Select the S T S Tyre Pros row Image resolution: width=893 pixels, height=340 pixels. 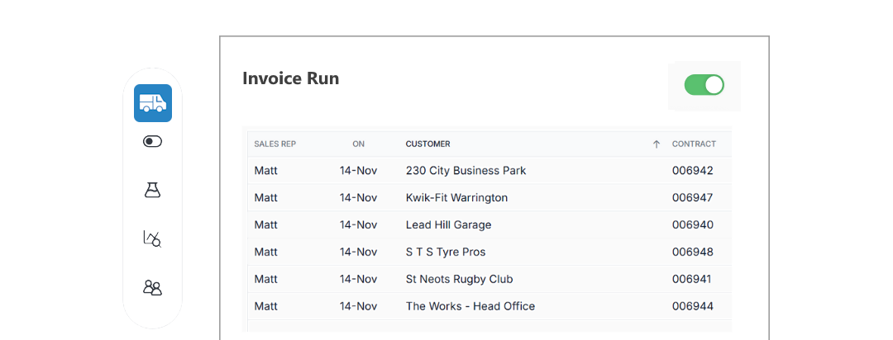click(x=446, y=252)
